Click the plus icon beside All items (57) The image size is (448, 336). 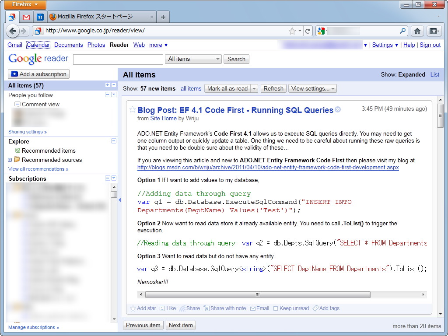108,85
